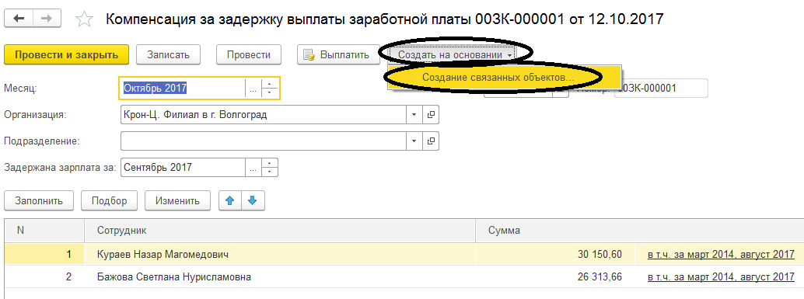Screen dimensions: 804x299
Task: Expand the Организация dropdown list
Action: [414, 115]
